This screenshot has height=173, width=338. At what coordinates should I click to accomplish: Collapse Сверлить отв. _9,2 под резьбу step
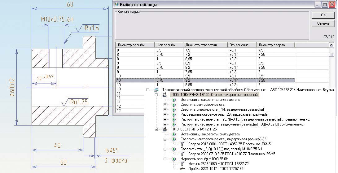[165, 149]
